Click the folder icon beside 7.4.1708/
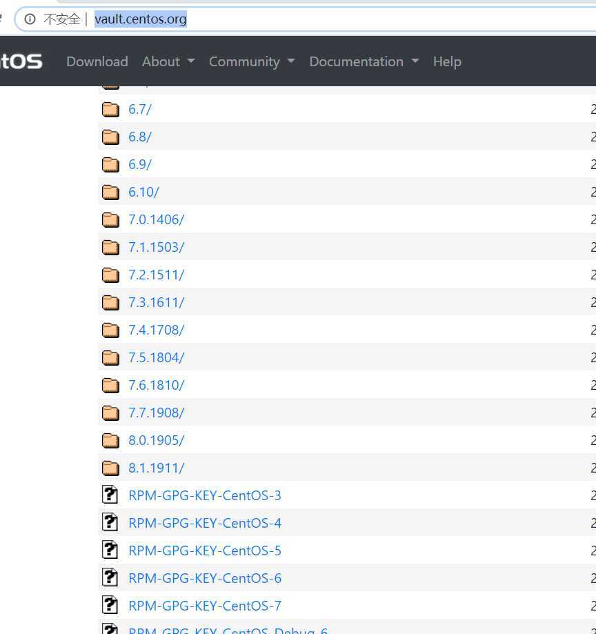This screenshot has height=634, width=596. (x=110, y=330)
